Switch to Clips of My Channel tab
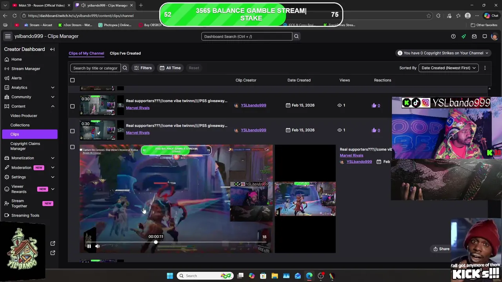 [86, 53]
